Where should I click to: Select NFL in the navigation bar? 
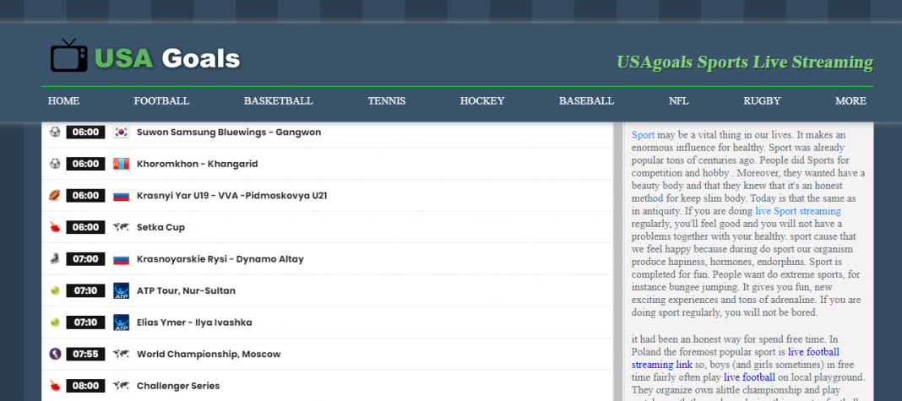679,100
